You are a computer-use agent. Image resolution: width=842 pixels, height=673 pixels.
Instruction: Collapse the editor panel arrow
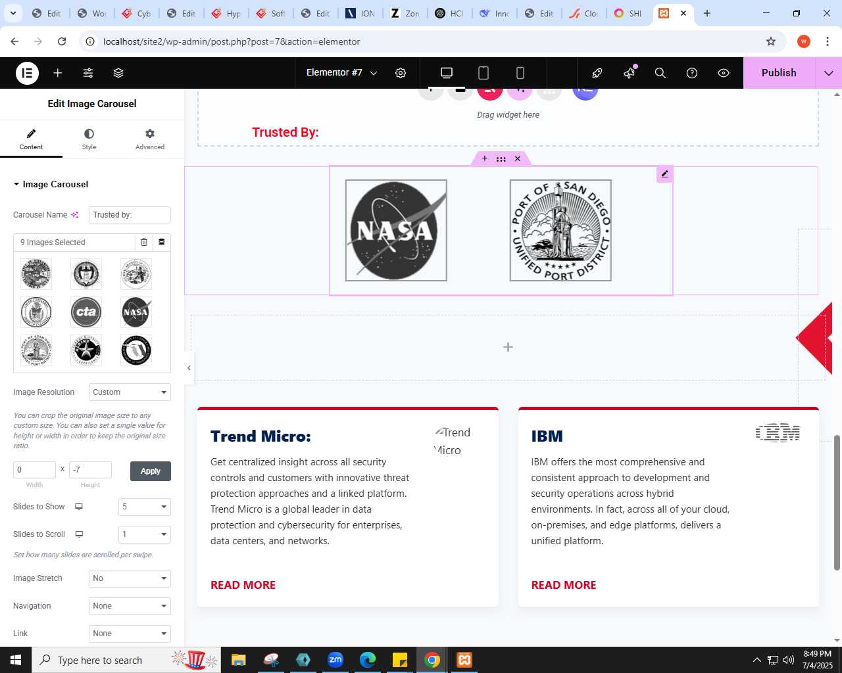tap(189, 368)
